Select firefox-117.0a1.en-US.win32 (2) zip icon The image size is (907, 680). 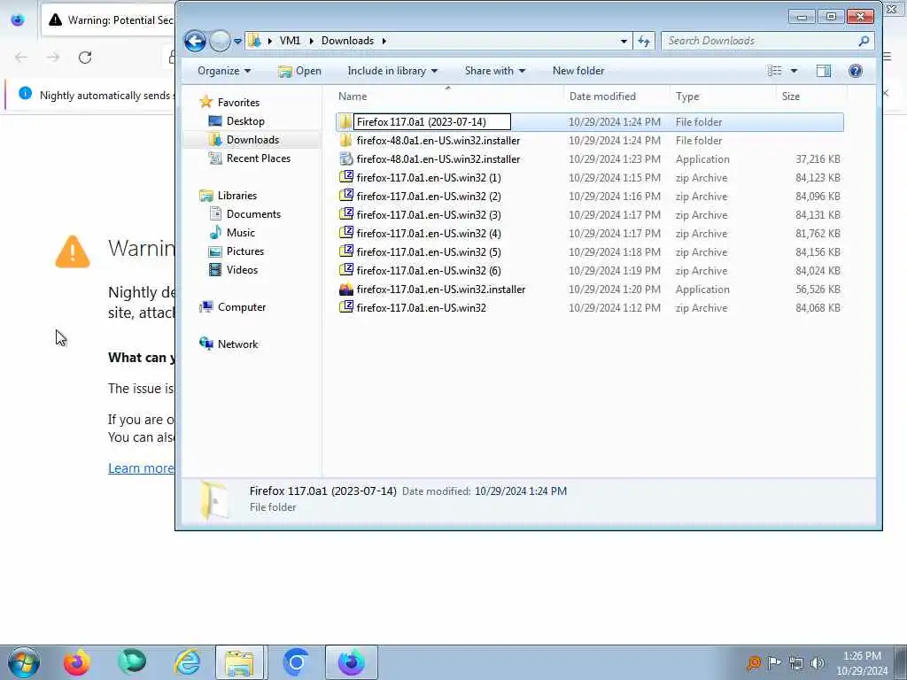[346, 196]
